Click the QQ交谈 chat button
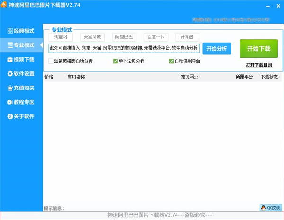This screenshot has height=220, width=284. coord(271,208)
